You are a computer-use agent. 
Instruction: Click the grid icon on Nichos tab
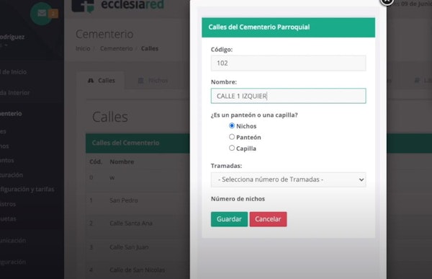pos(141,81)
